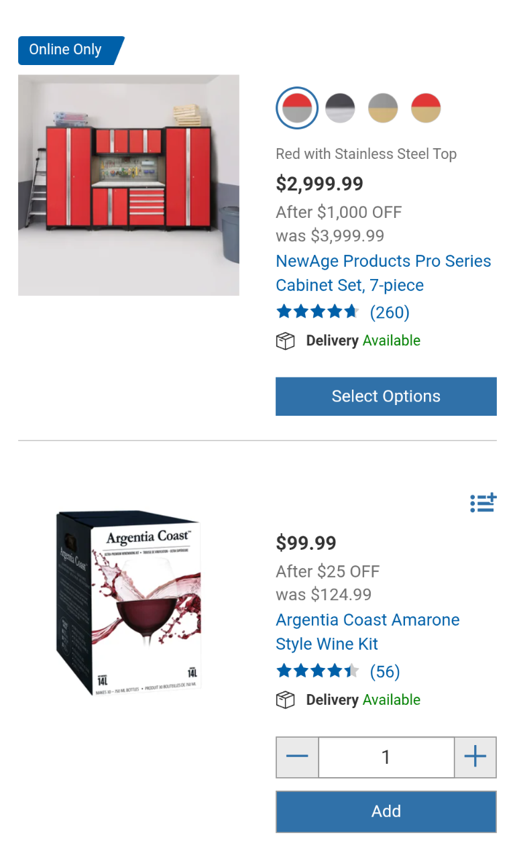515x855 pixels.
Task: Decrease wine kit quantity with minus button
Action: pos(297,757)
